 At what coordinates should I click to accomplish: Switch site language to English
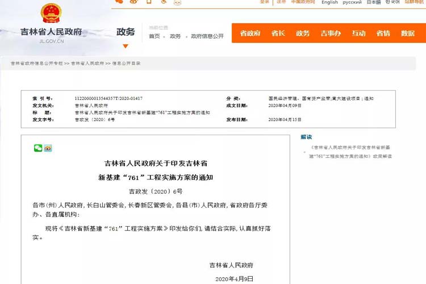click(329, 3)
